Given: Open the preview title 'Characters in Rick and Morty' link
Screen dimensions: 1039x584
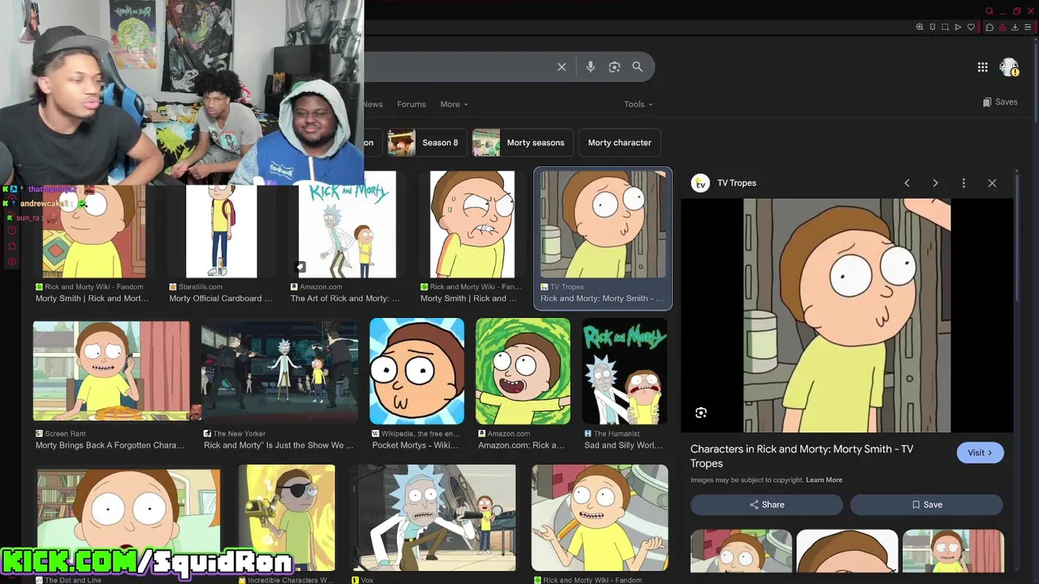Looking at the screenshot, I should [801, 456].
